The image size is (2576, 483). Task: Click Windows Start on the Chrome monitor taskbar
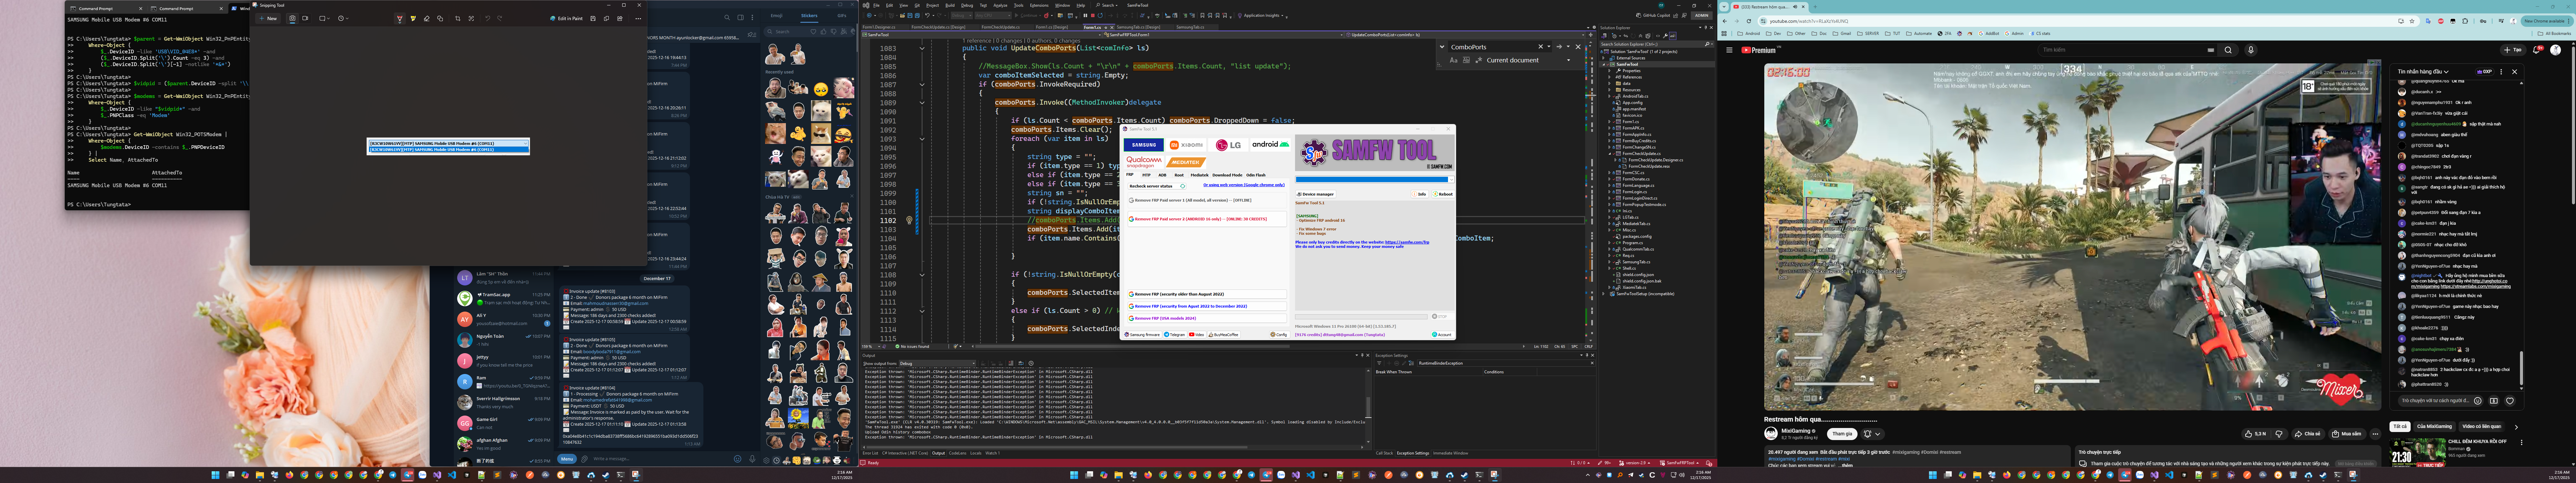[x=1933, y=475]
